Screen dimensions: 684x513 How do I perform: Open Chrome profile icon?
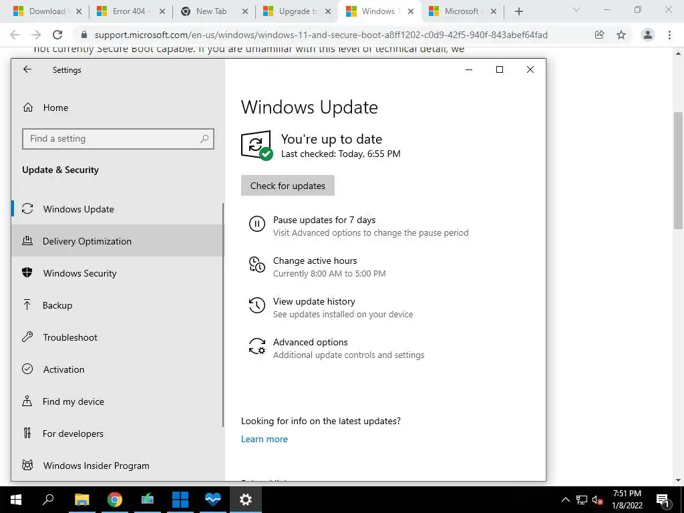pos(648,35)
